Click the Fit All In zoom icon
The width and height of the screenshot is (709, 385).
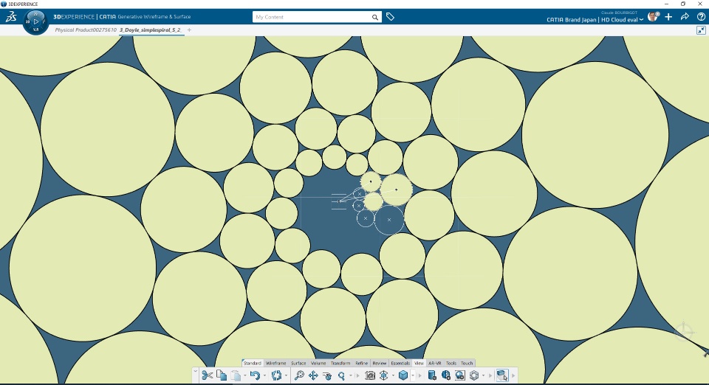click(299, 375)
